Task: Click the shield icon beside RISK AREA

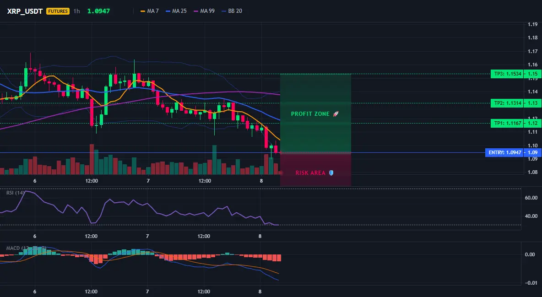Action: pyautogui.click(x=331, y=173)
